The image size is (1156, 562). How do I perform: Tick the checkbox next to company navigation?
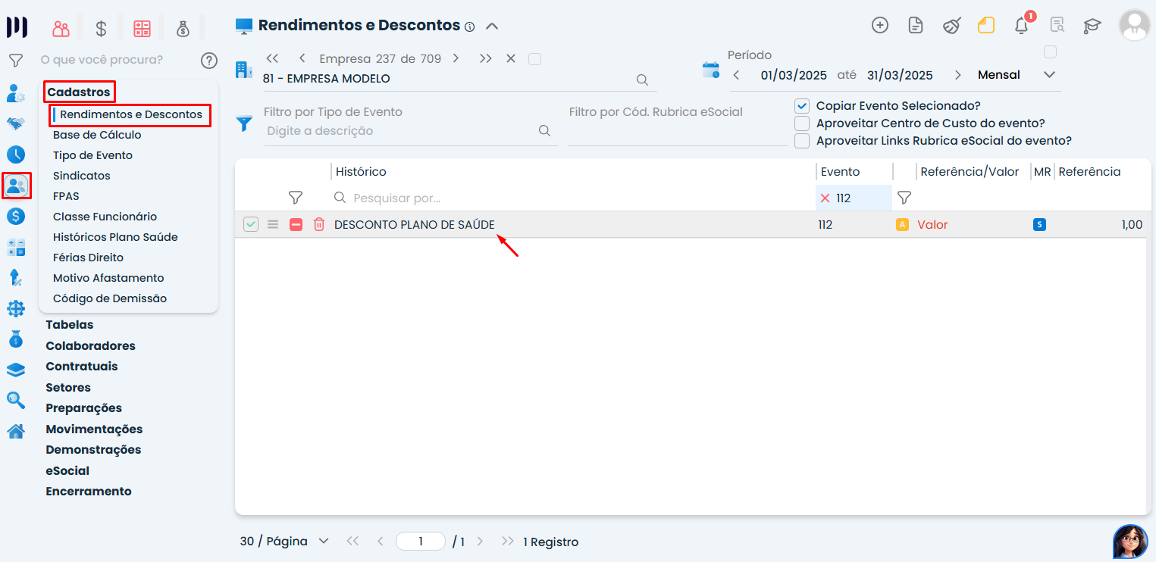point(534,59)
